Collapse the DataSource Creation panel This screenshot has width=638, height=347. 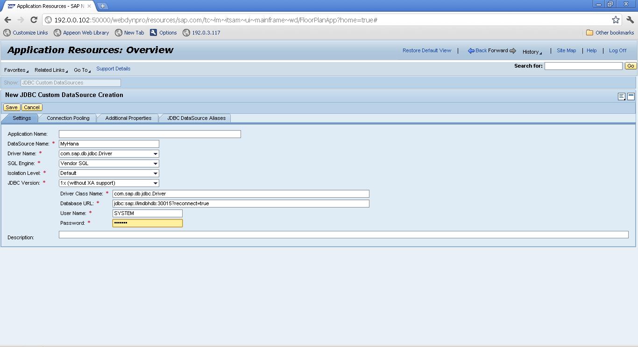coord(631,97)
